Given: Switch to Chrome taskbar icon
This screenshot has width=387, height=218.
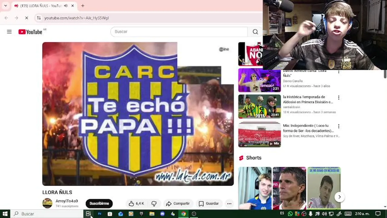Looking at the screenshot, I should pos(184,214).
